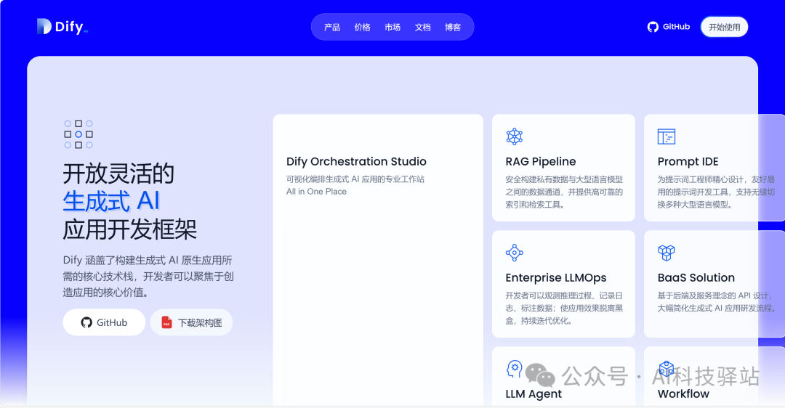785x408 pixels.
Task: Go to the 市场 nav item
Action: point(392,27)
